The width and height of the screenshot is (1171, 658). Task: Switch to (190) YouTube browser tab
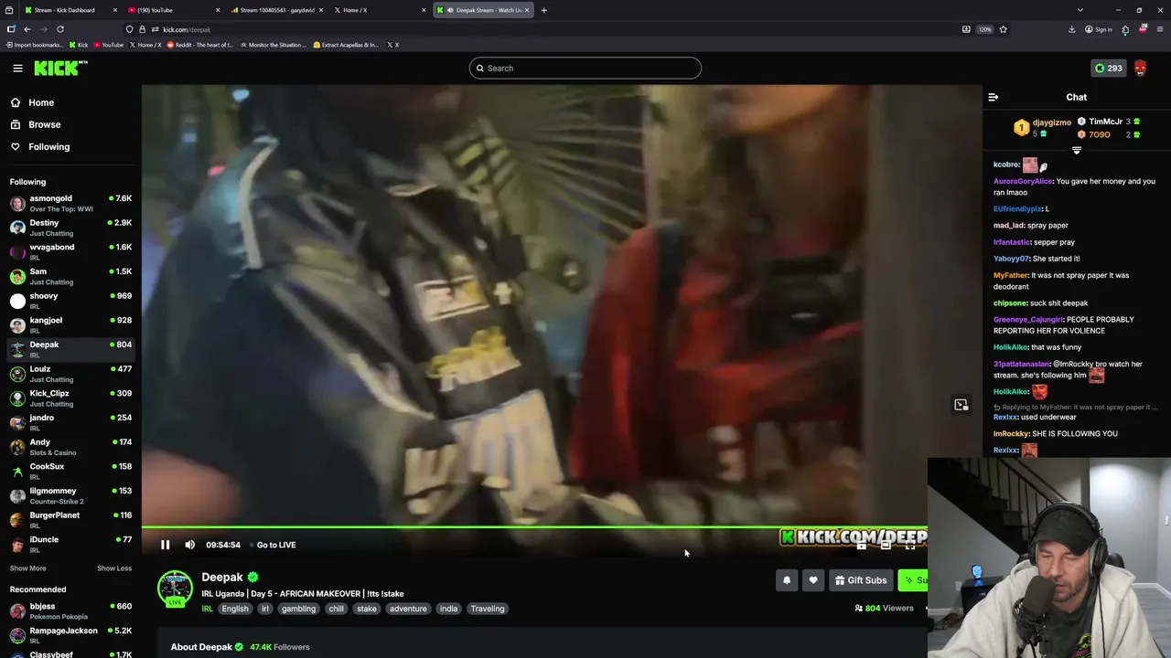[x=174, y=10]
